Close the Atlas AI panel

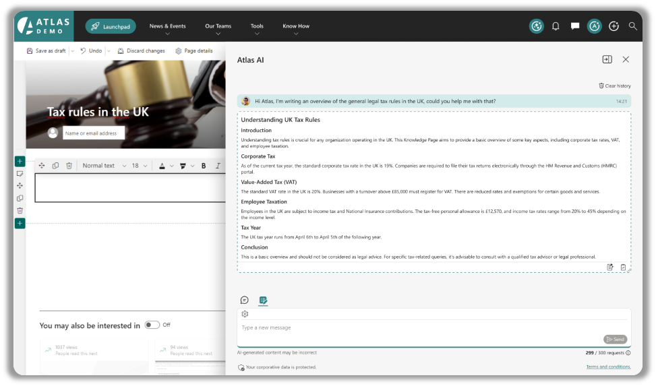point(626,59)
